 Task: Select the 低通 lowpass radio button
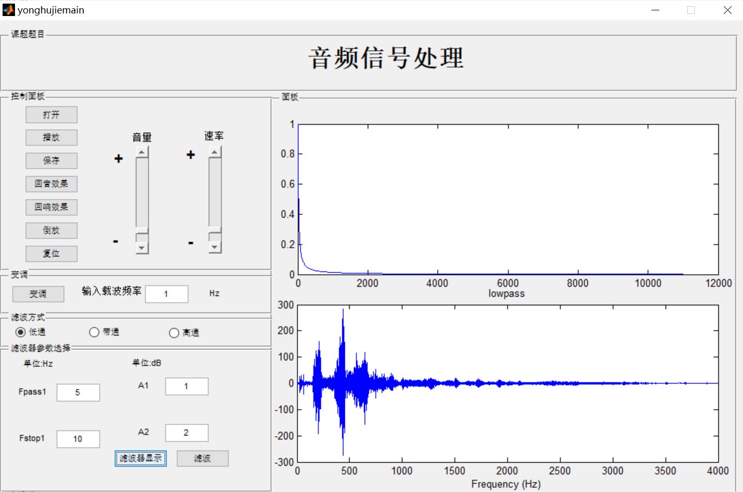tap(21, 332)
